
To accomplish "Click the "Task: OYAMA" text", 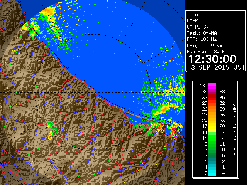I will coord(202,33).
